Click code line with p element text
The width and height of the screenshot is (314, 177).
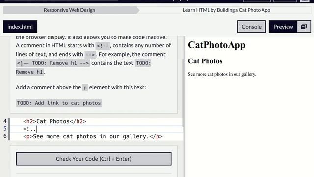pyautogui.click(x=93, y=136)
